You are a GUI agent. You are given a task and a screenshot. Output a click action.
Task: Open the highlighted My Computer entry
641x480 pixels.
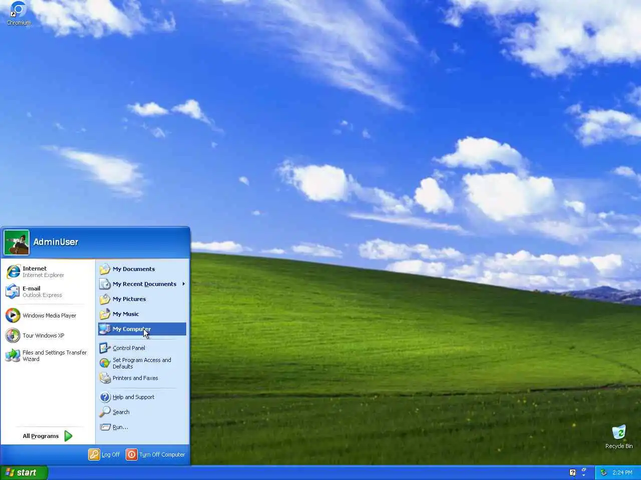click(142, 329)
